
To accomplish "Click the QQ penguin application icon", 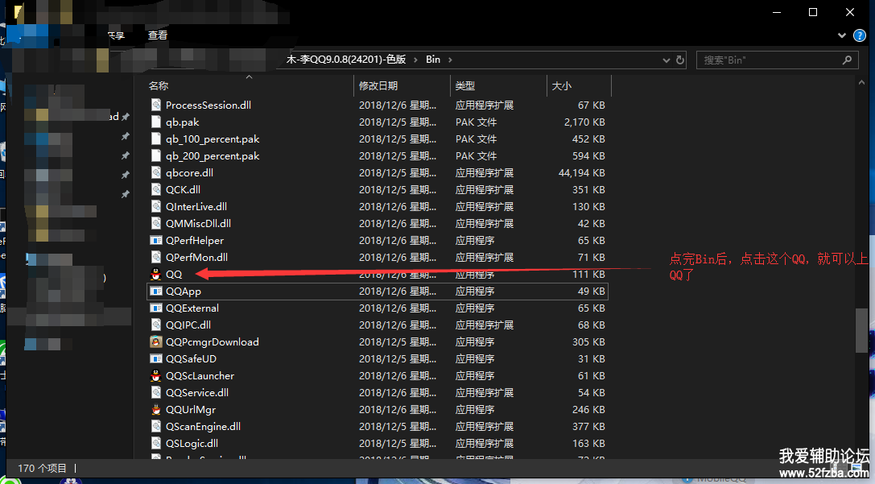I will (x=156, y=275).
